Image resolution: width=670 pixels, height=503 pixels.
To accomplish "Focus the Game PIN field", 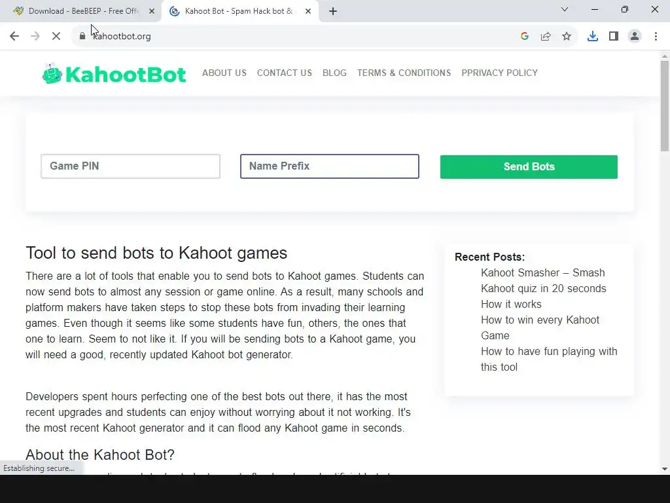I will 130,166.
